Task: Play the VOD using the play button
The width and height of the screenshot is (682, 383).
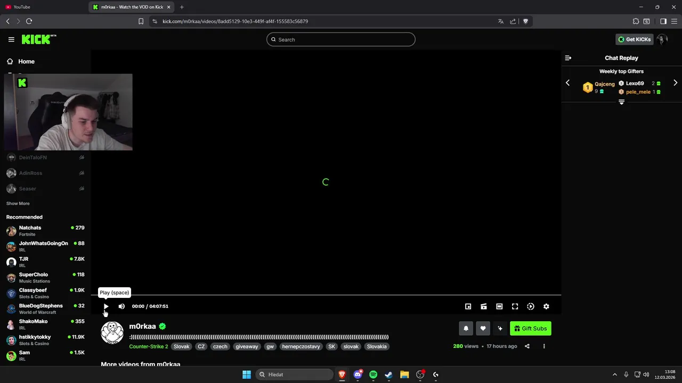Action: pyautogui.click(x=106, y=306)
